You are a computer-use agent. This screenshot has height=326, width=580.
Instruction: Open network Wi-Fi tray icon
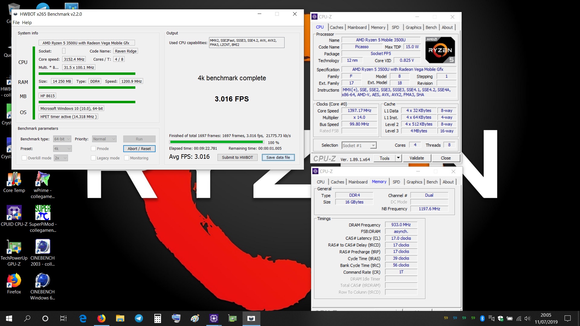[x=519, y=318]
